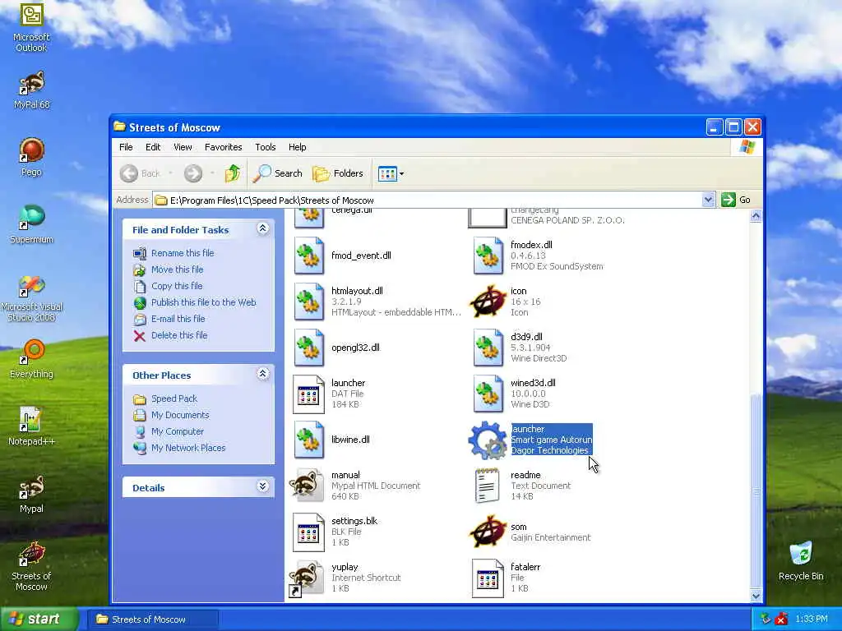Viewport: 842px width, 631px height.
Task: Select the fmodex.dll file icon
Action: click(488, 256)
